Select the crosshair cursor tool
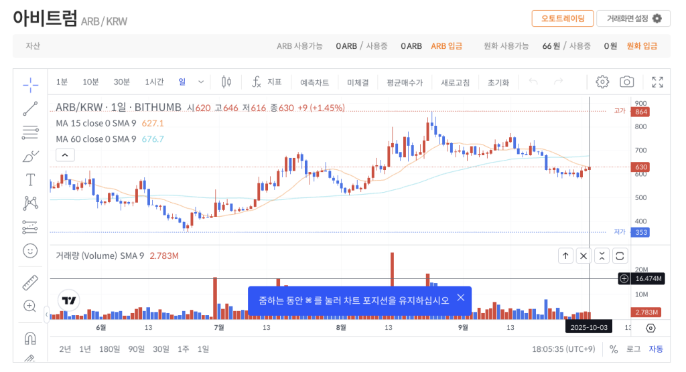 [x=30, y=84]
